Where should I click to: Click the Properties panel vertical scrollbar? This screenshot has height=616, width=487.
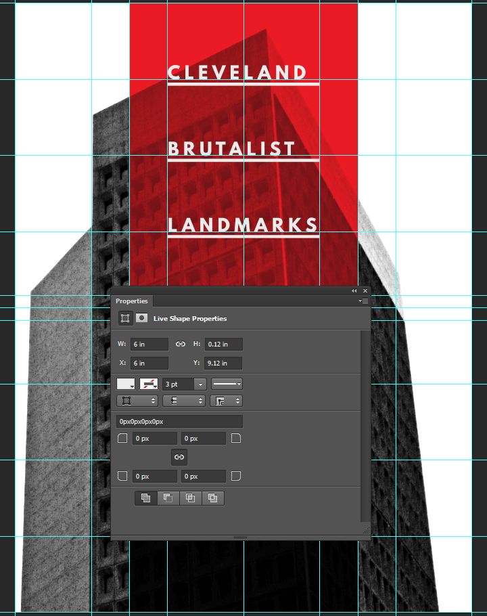coord(365,426)
